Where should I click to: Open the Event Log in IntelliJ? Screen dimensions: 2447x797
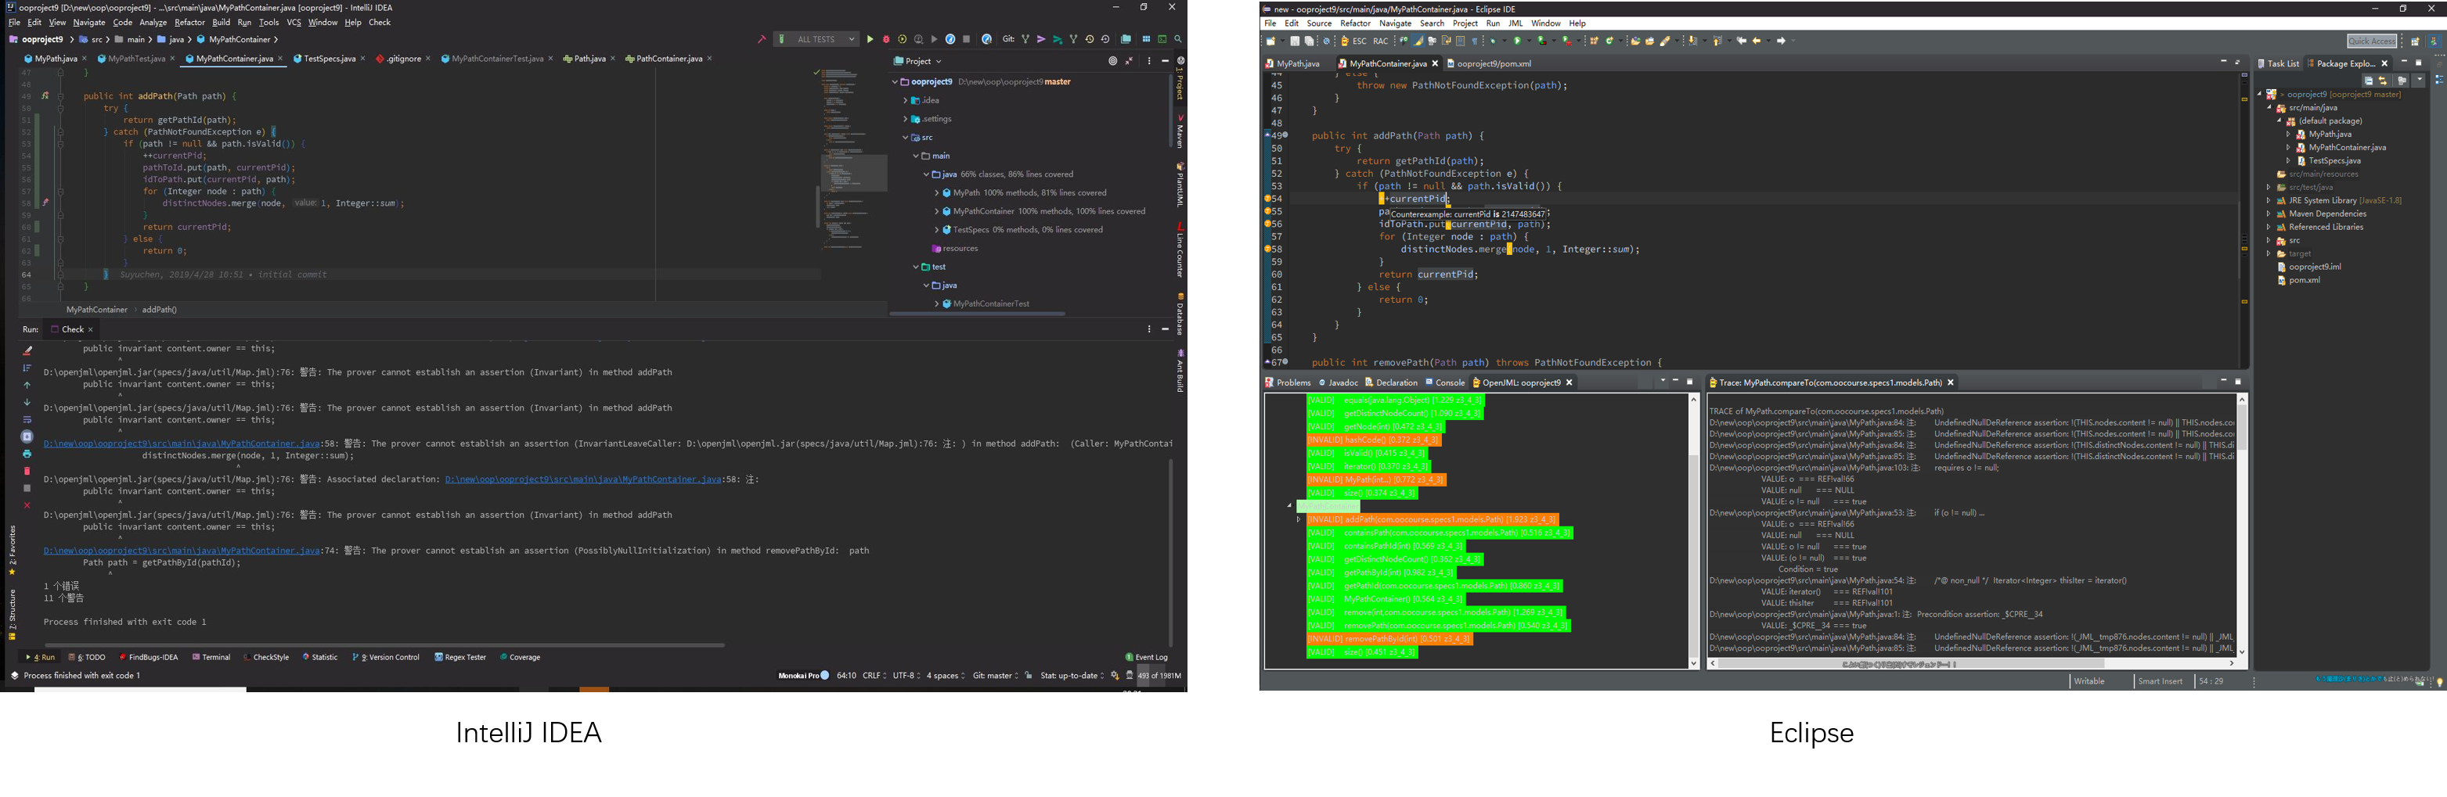tap(1147, 656)
